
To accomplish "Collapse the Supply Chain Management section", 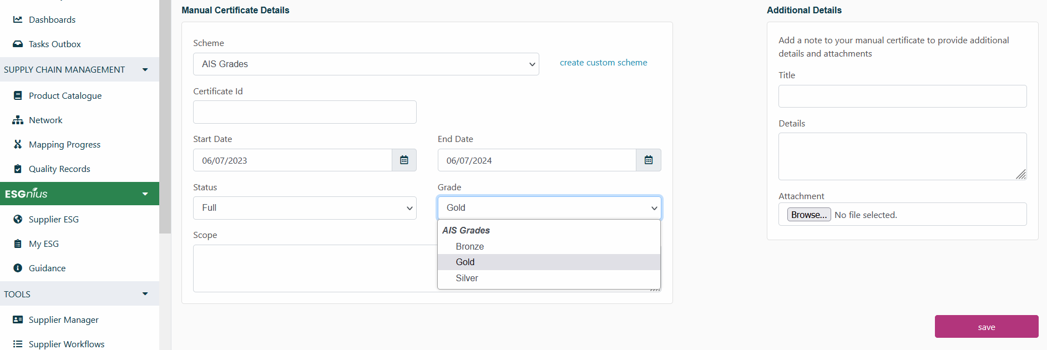I will 145,69.
